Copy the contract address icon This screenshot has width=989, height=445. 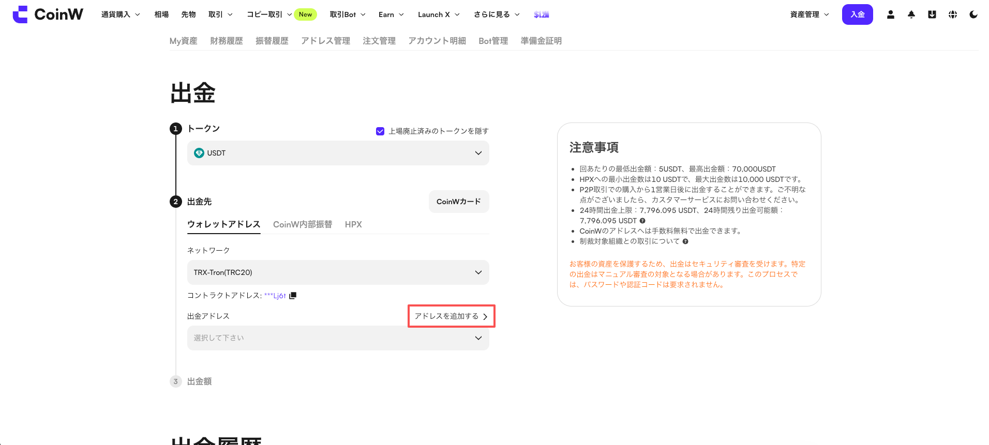pos(293,296)
